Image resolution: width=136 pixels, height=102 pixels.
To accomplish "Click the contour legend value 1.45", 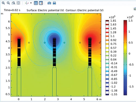I will [113, 28].
